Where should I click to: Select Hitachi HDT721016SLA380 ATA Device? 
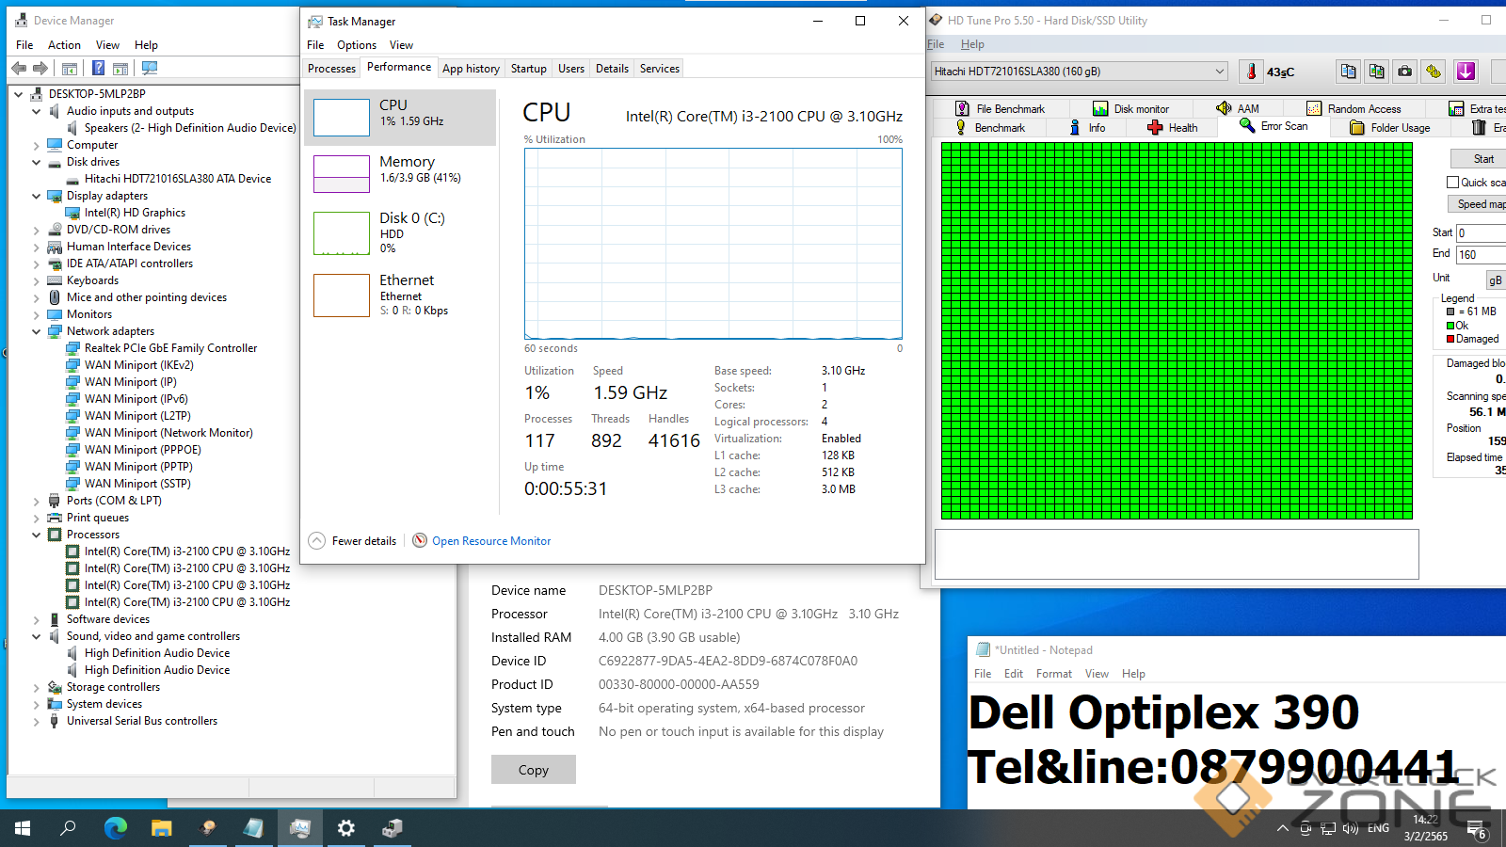click(x=178, y=179)
